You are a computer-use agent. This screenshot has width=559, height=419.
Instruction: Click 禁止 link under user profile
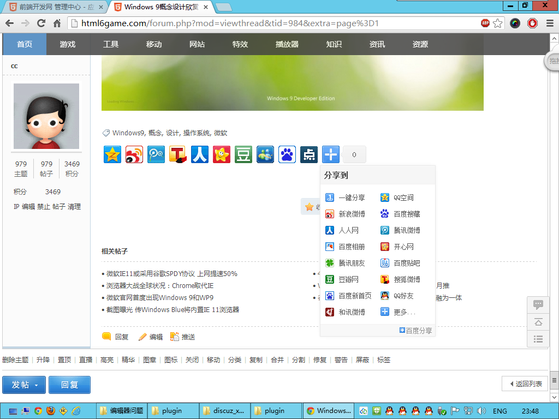click(43, 207)
